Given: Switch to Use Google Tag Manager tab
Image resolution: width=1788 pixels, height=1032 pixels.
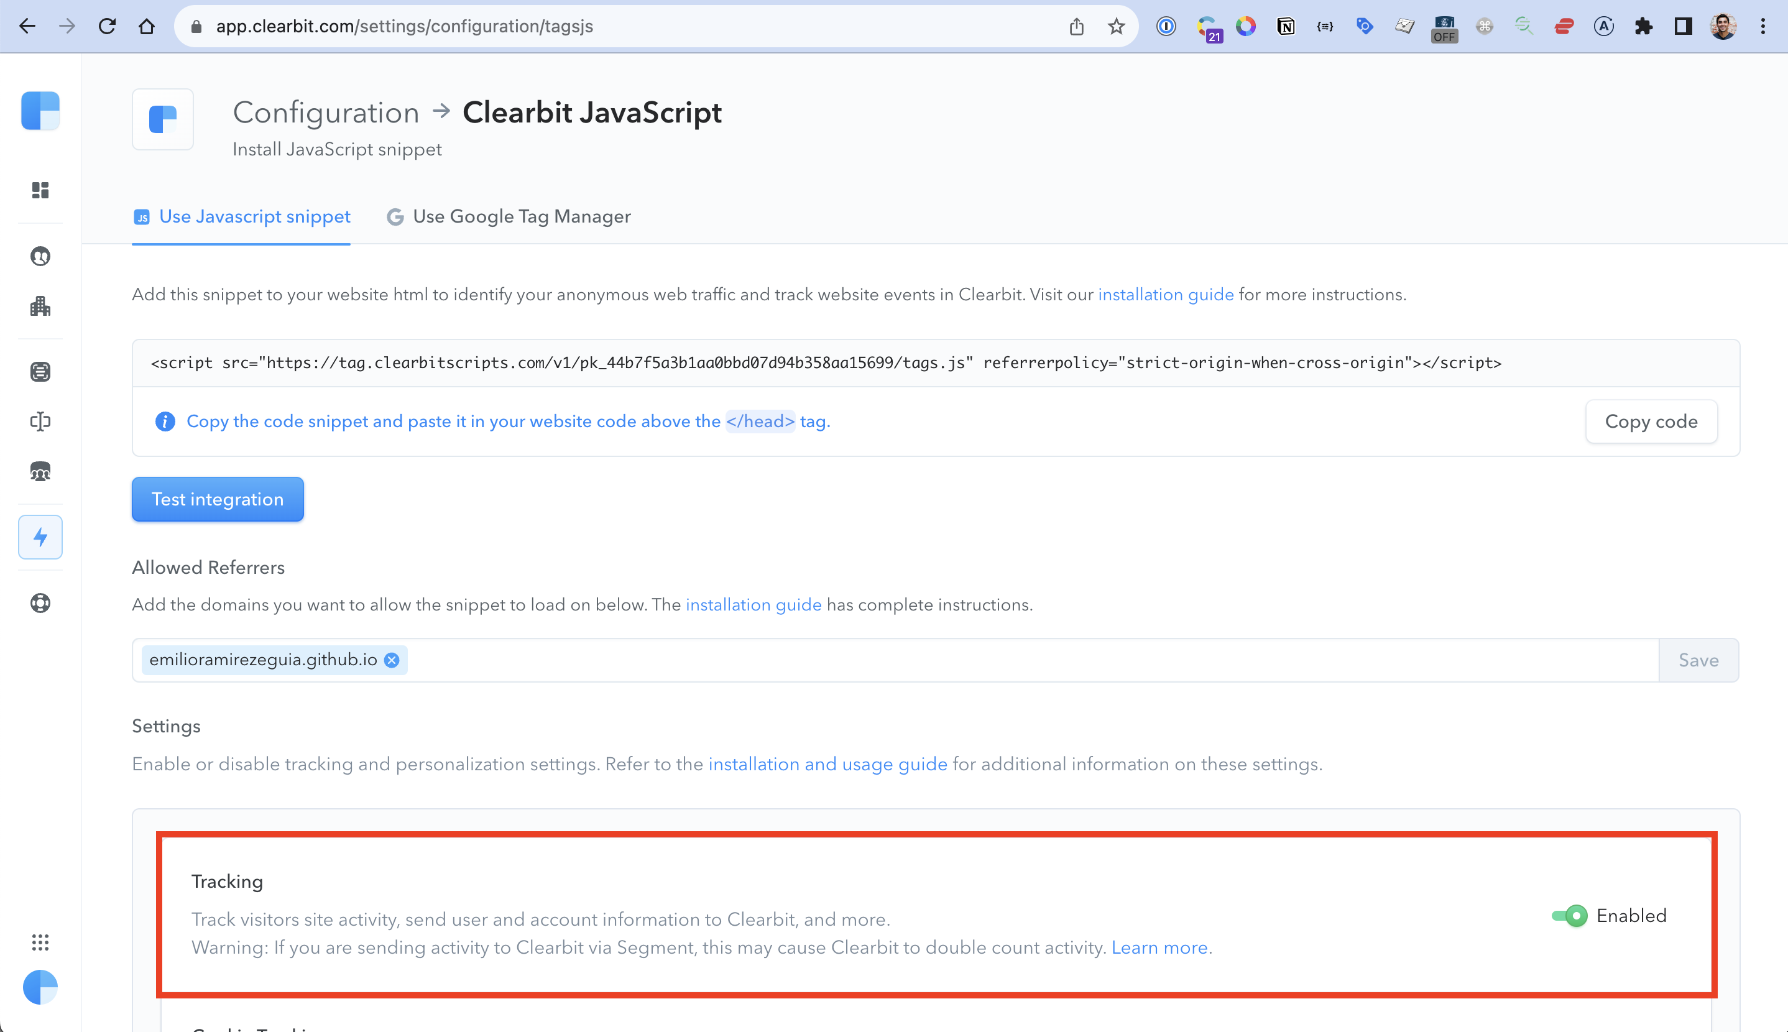Looking at the screenshot, I should click(x=508, y=216).
